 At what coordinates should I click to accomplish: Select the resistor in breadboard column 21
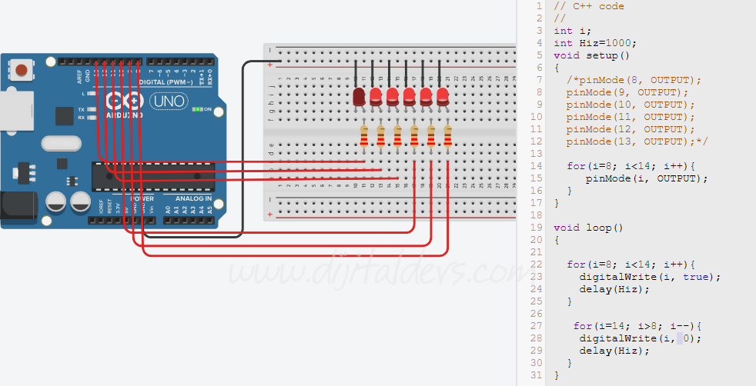pyautogui.click(x=447, y=136)
